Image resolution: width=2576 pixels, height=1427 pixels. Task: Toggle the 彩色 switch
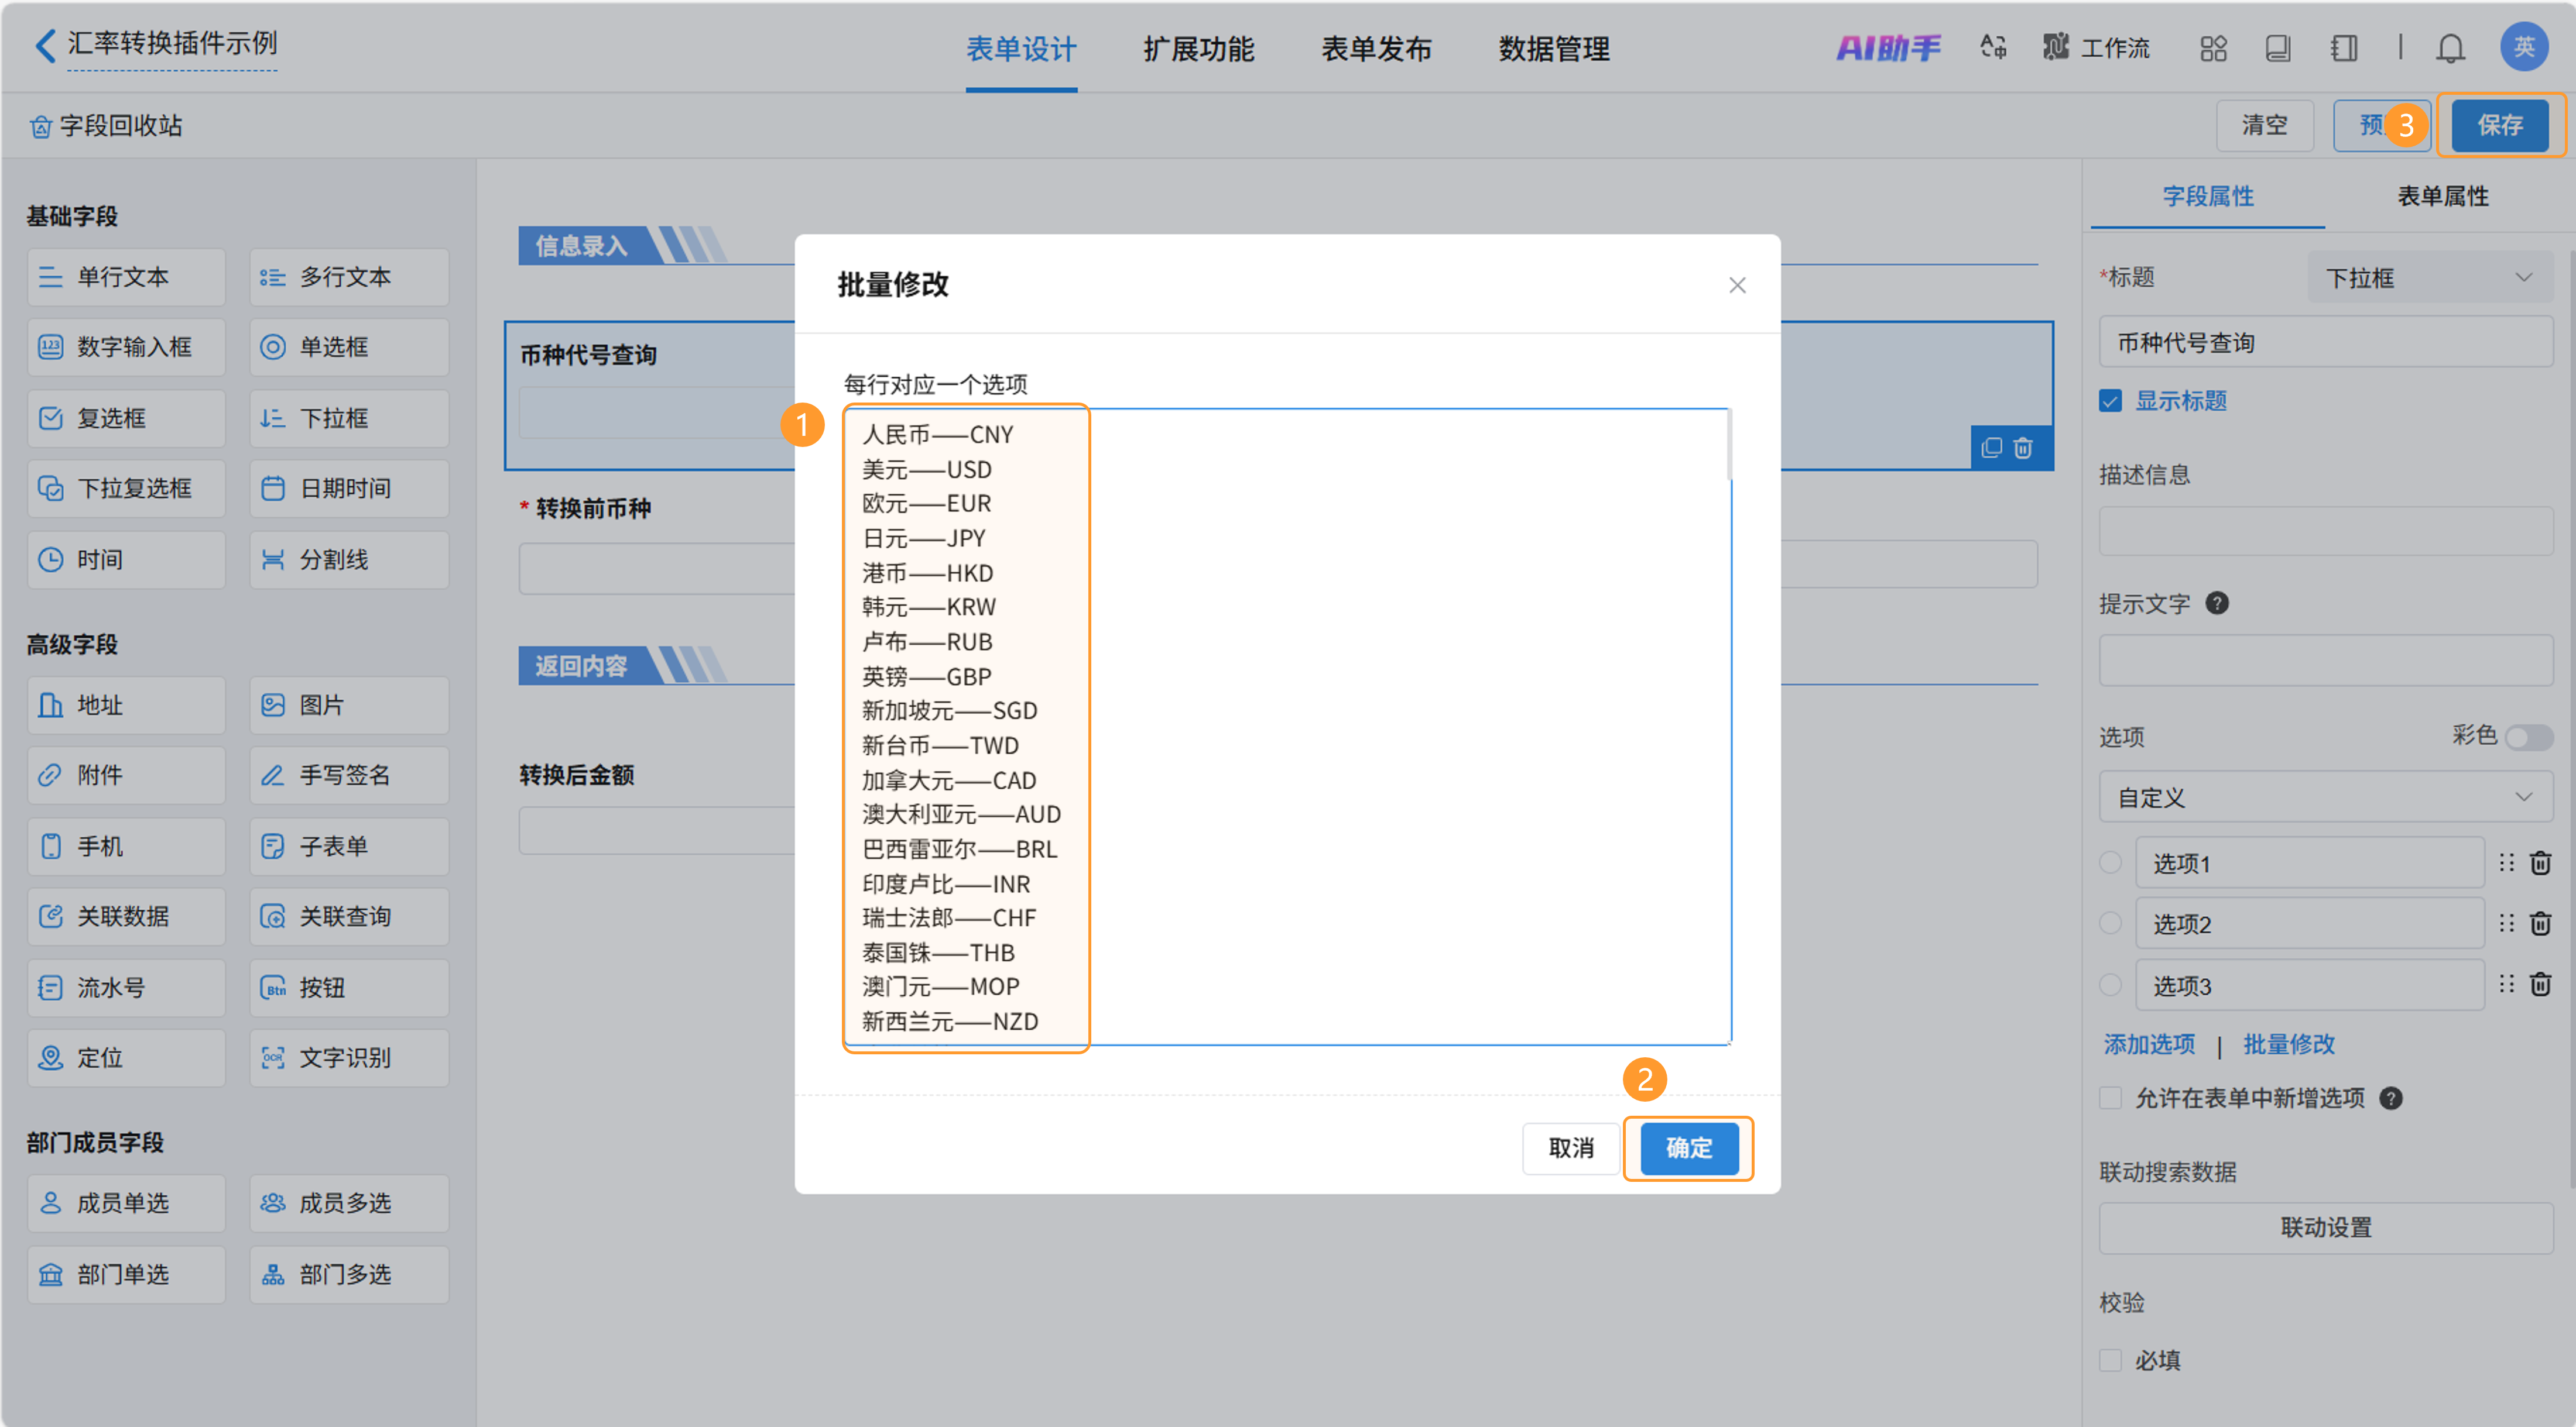pos(2528,737)
